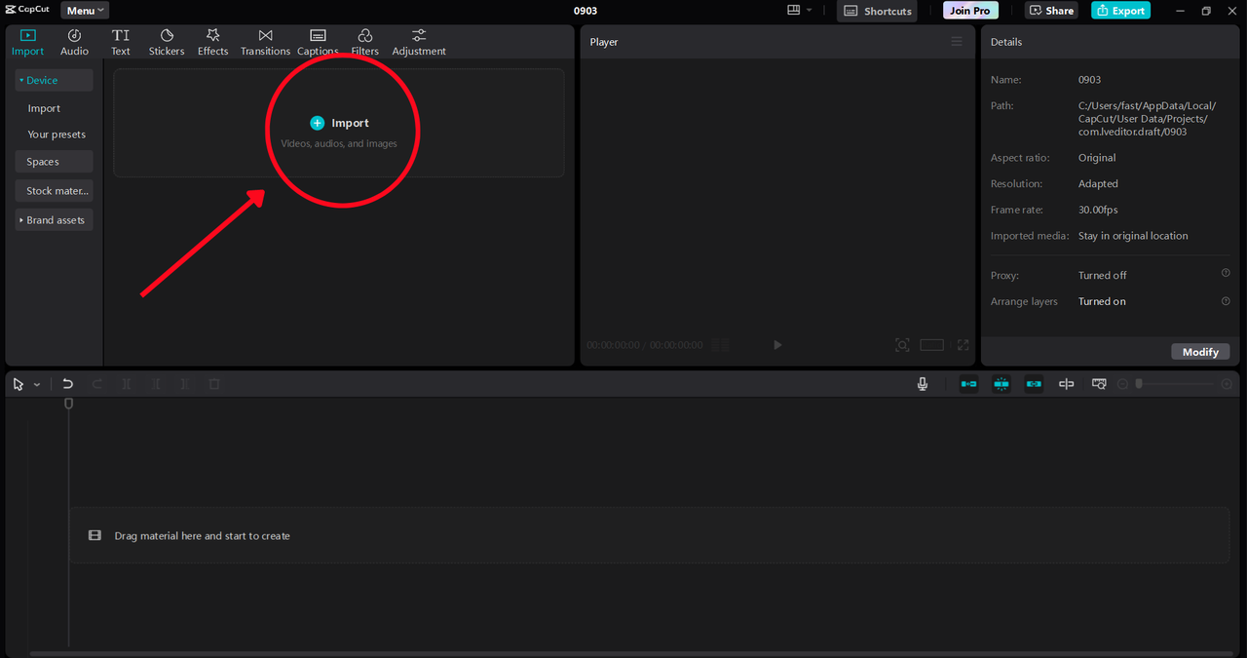Image resolution: width=1247 pixels, height=658 pixels.
Task: Click the timeline playhead marker
Action: pyautogui.click(x=68, y=403)
